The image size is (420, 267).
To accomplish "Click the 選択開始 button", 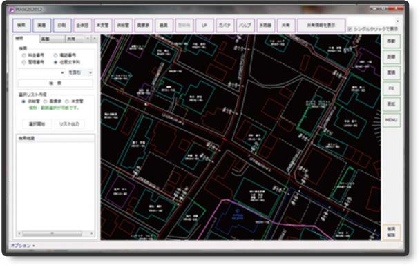I will pos(37,124).
